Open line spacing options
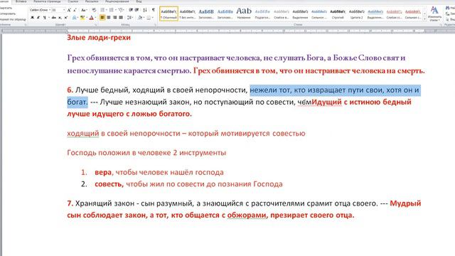 coord(129,18)
